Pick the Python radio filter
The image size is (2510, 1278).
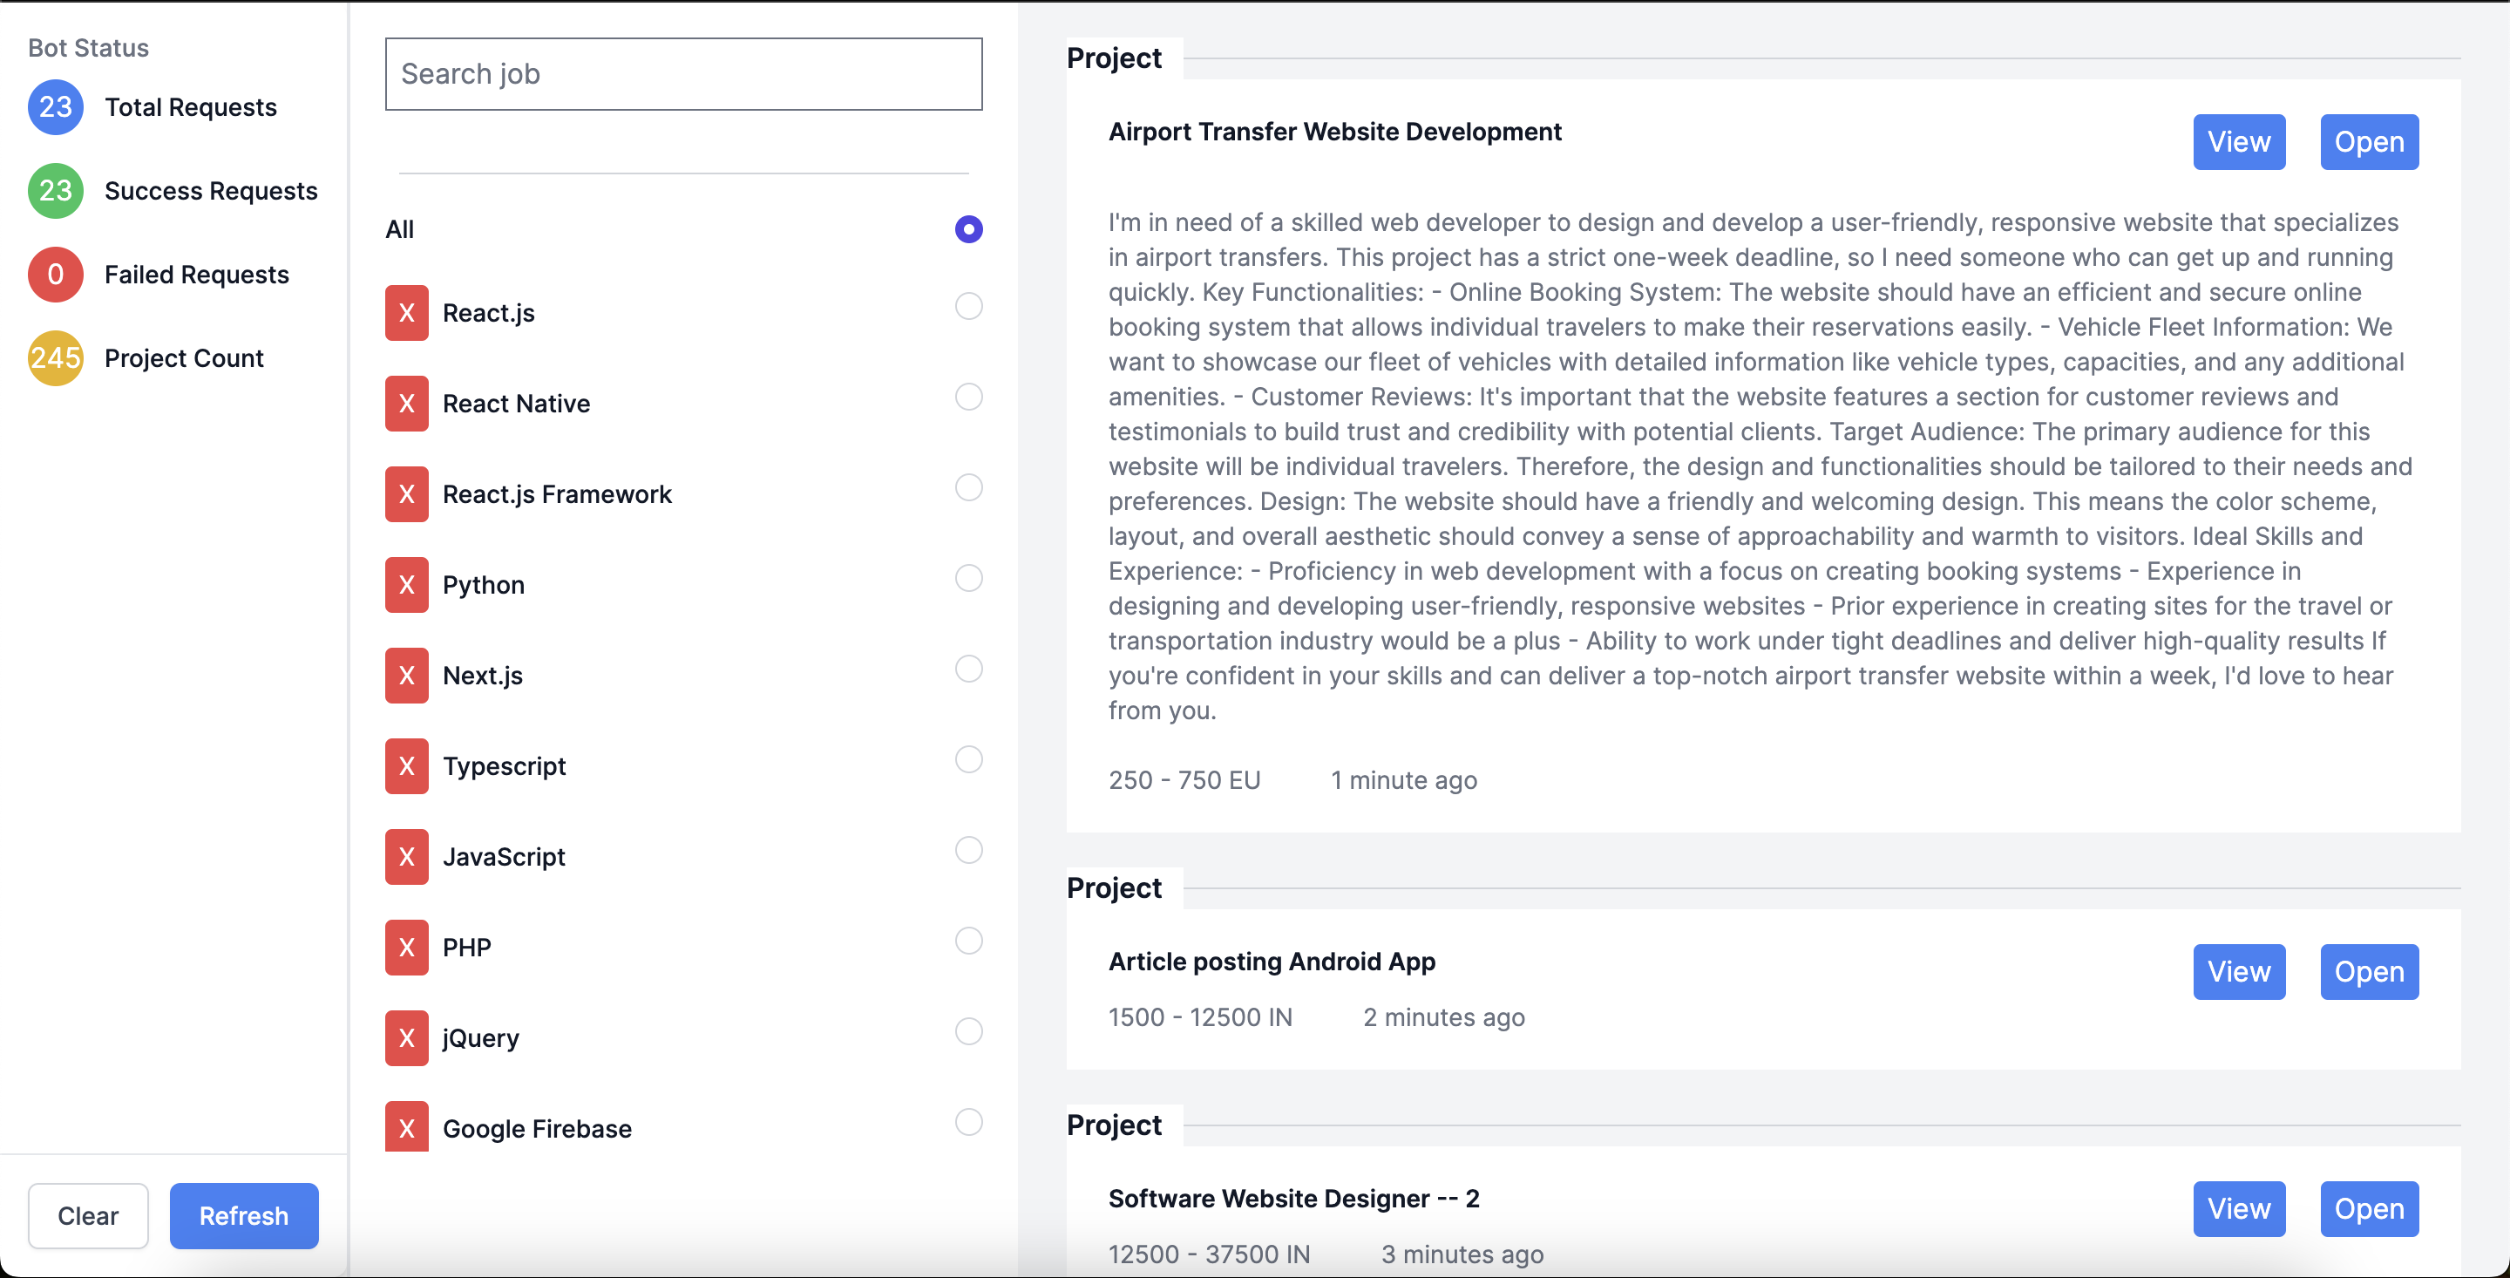[x=968, y=578]
